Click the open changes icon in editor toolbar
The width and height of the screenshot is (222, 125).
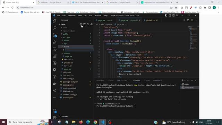pos(188,20)
